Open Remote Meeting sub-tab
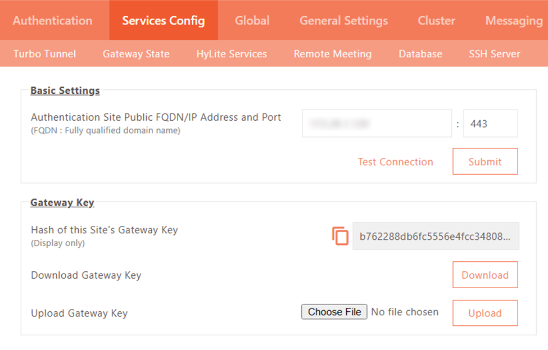 pos(332,54)
